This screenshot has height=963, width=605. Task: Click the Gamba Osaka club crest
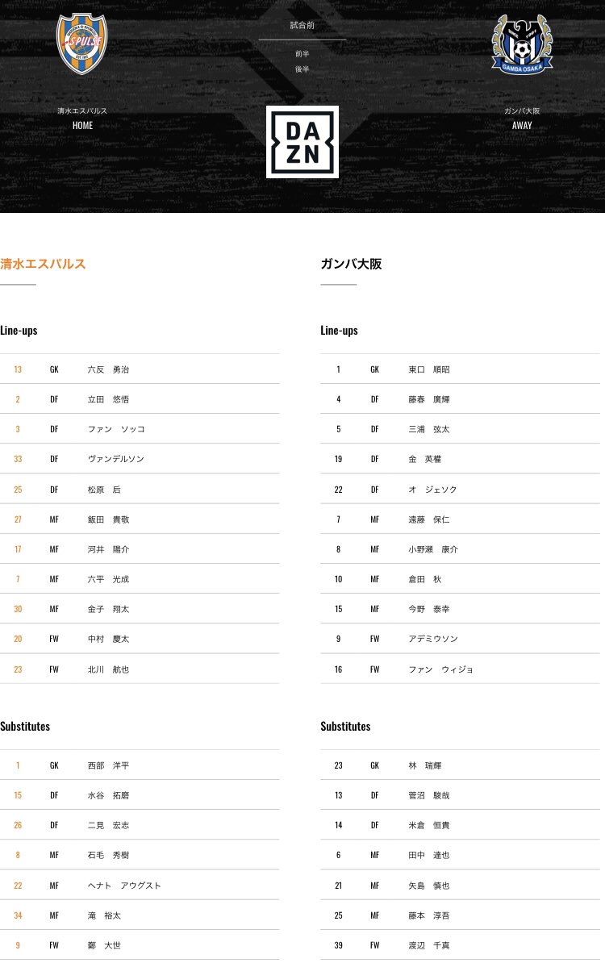[x=522, y=44]
